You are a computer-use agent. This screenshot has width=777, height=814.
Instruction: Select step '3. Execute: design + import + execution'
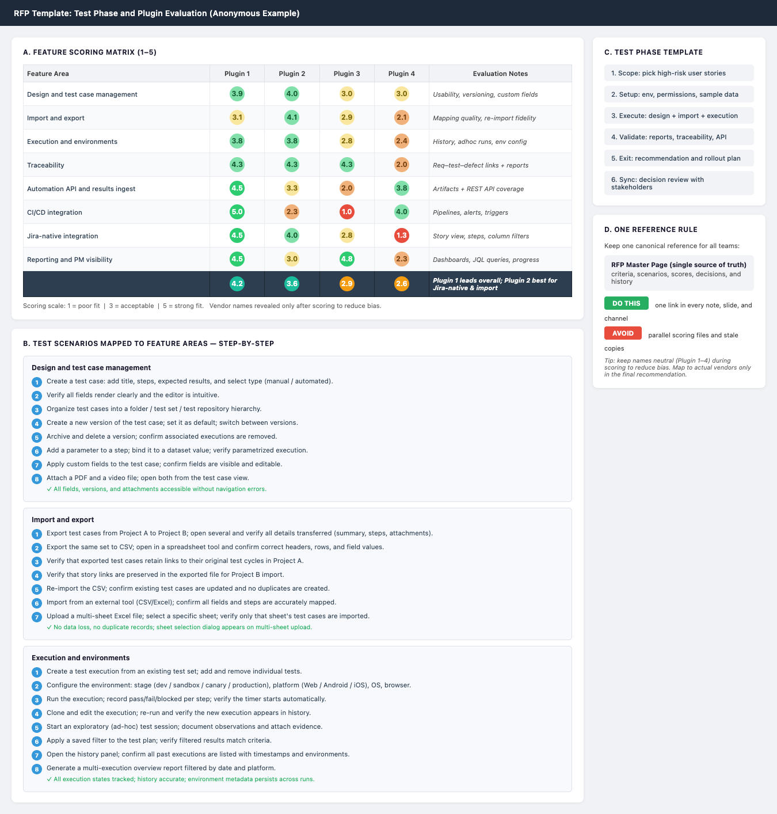(679, 116)
